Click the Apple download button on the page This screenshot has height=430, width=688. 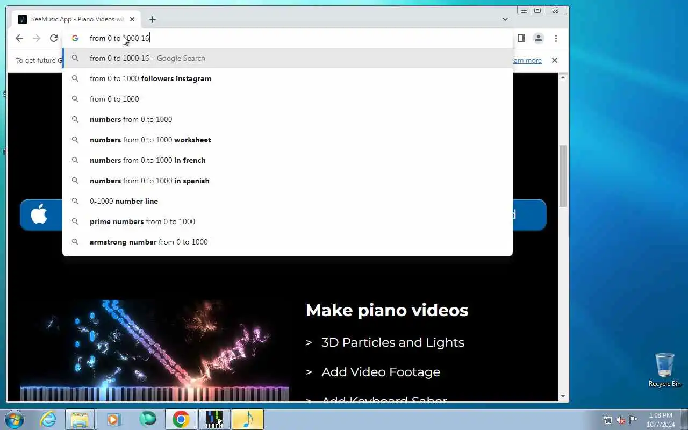click(41, 214)
